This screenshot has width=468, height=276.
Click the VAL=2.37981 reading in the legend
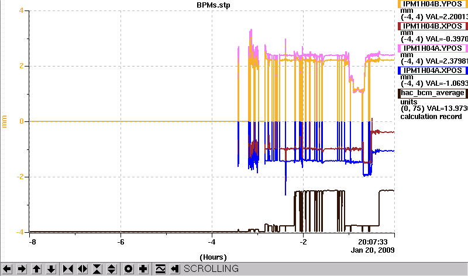tap(447, 61)
